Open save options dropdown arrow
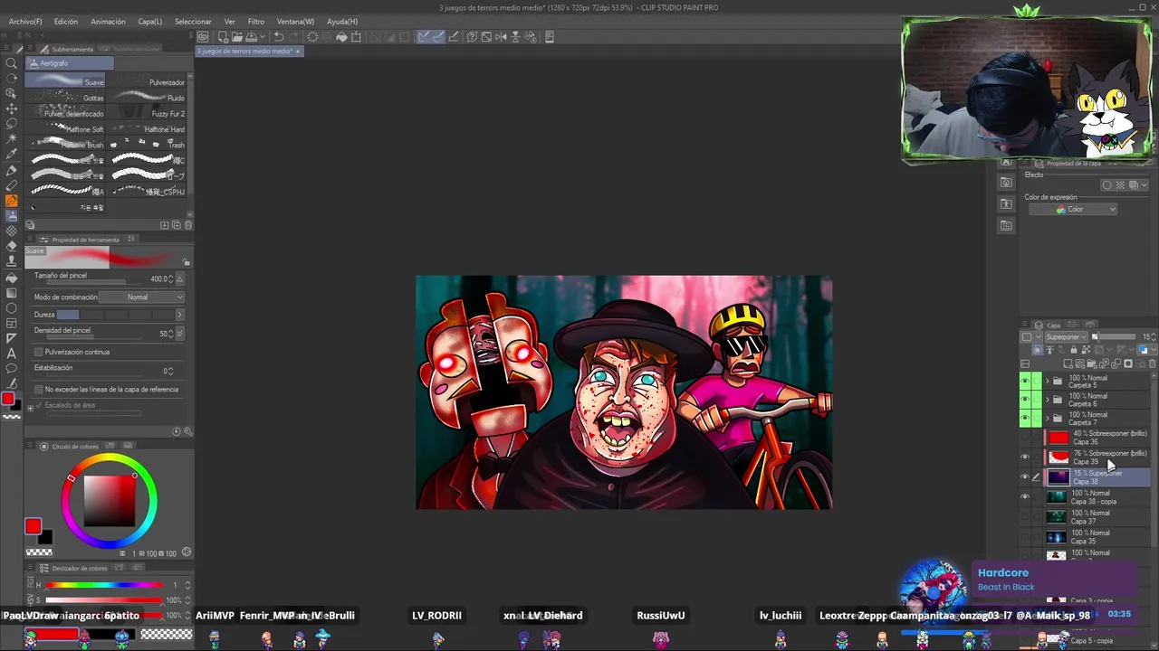Image resolution: width=1159 pixels, height=651 pixels. tap(262, 37)
